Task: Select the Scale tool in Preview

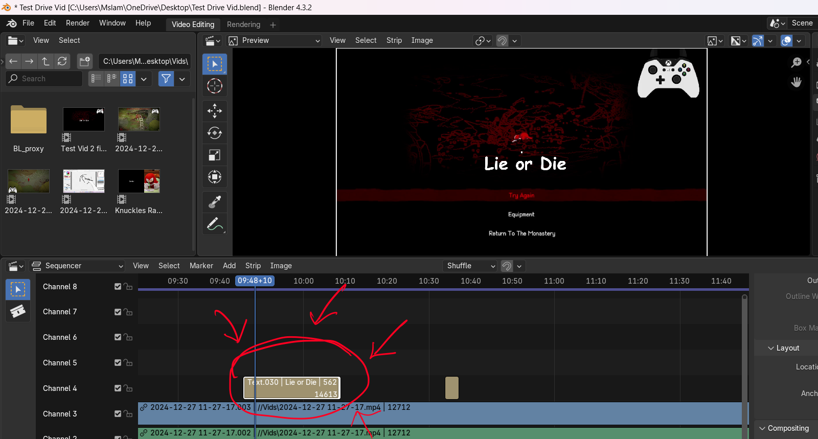Action: click(x=215, y=155)
